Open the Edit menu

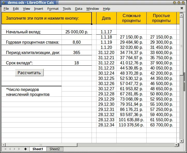pos(16,9)
